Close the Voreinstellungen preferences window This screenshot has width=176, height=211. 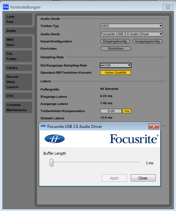pyautogui.click(x=168, y=7)
